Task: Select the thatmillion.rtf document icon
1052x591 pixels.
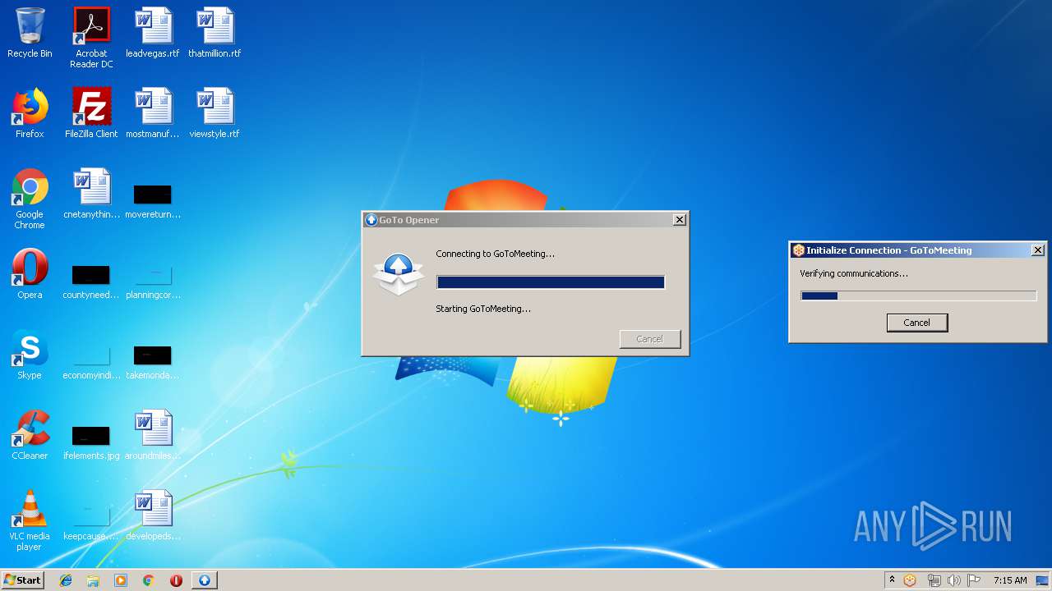Action: [x=215, y=33]
